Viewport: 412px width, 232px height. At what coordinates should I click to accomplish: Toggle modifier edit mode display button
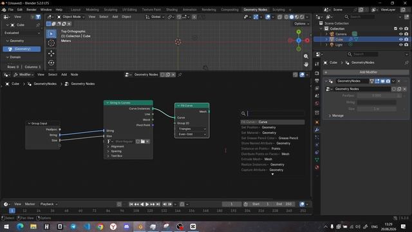point(377,81)
